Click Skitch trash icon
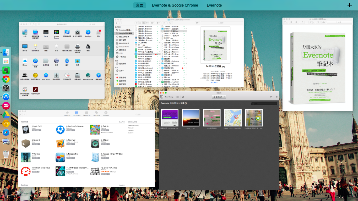 [276, 97]
